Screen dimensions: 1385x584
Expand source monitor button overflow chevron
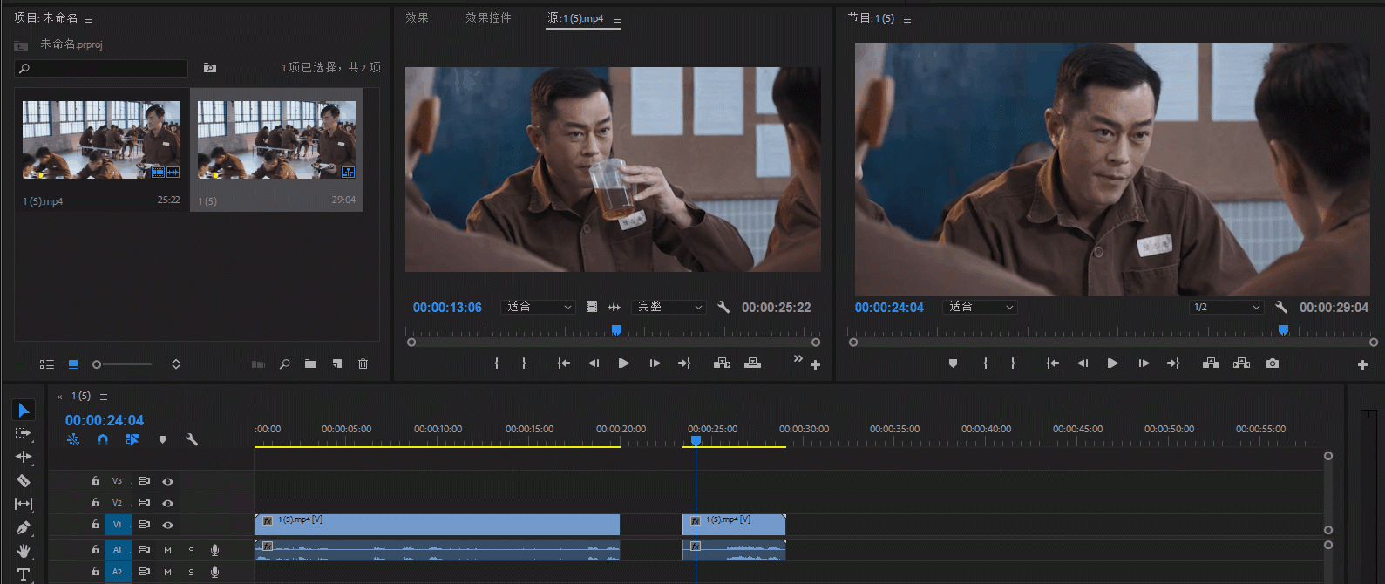click(798, 358)
